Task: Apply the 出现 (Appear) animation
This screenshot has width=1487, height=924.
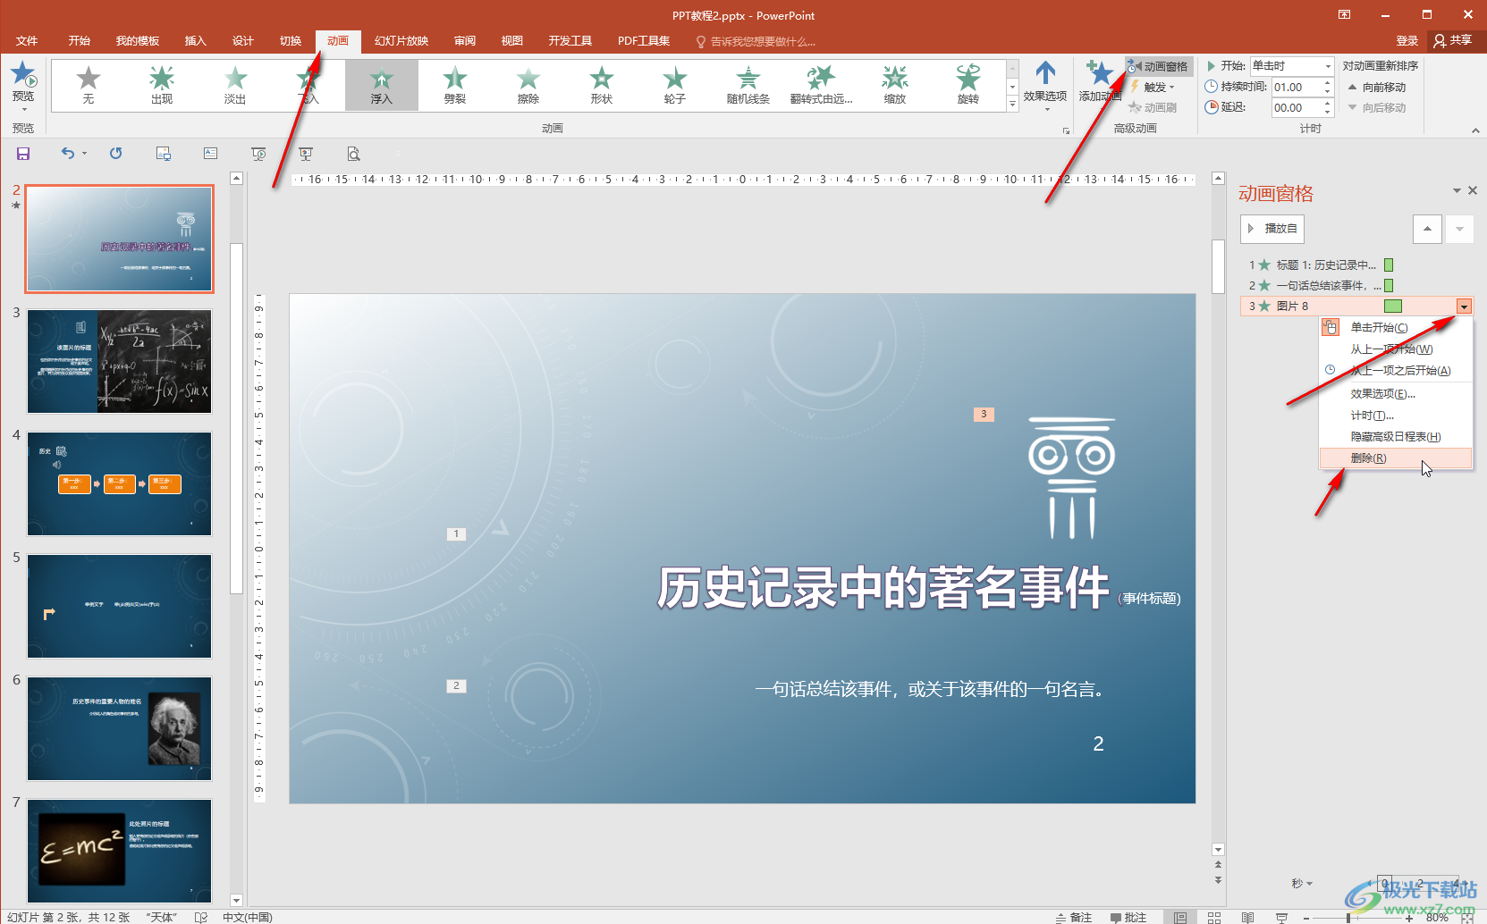Action: pos(162,85)
